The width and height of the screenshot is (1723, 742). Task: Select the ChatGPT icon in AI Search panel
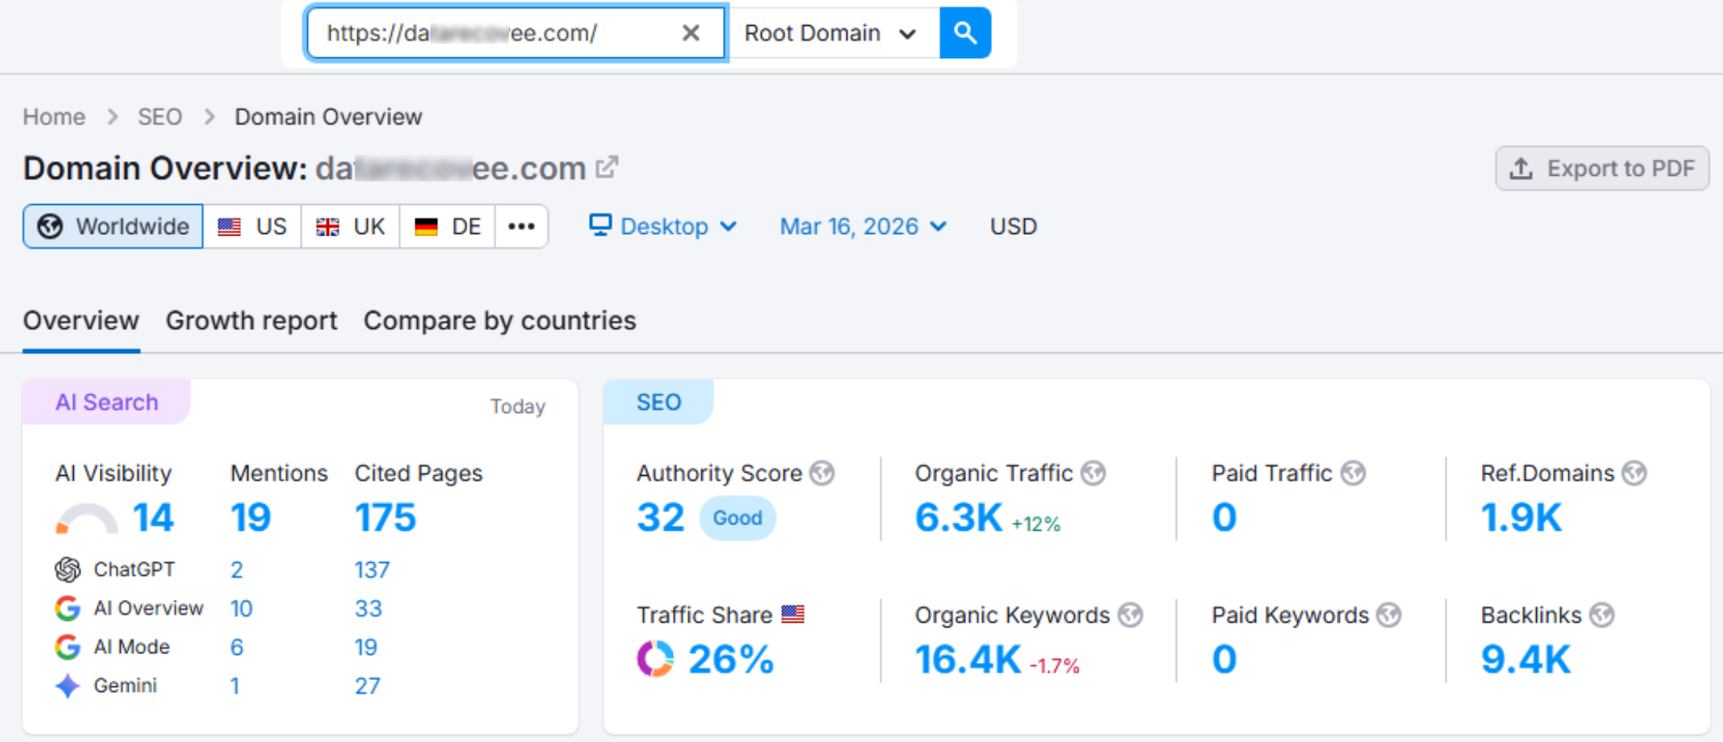coord(67,569)
